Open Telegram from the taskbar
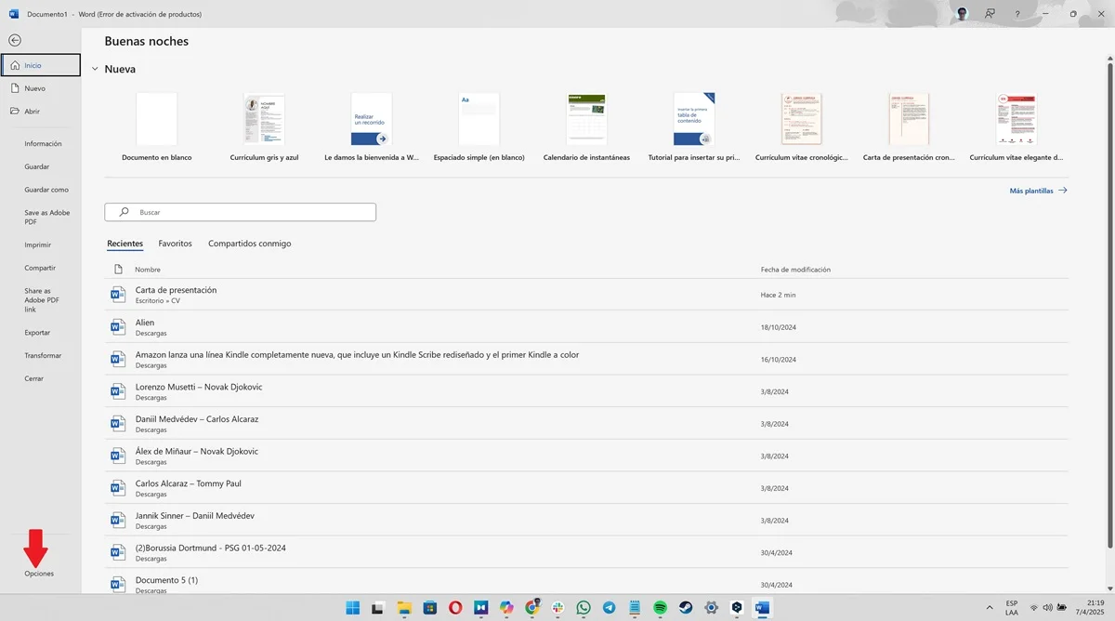 (x=609, y=608)
